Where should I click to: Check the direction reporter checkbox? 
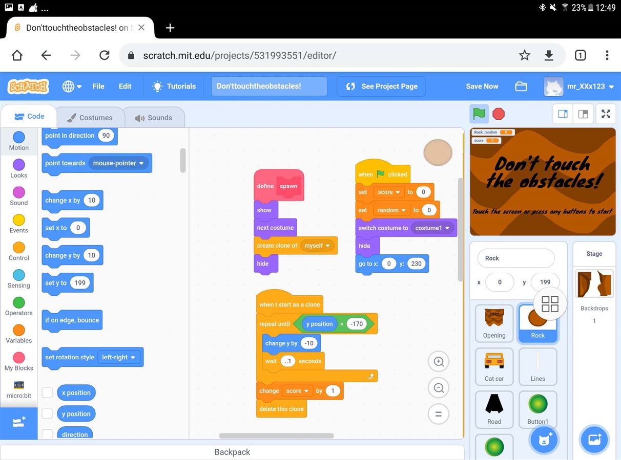(x=47, y=434)
